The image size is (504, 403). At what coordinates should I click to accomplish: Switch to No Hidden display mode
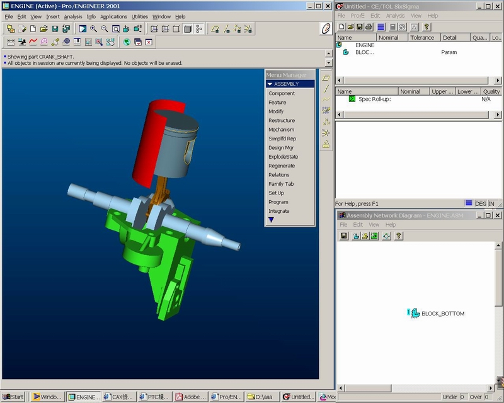[x=176, y=29]
